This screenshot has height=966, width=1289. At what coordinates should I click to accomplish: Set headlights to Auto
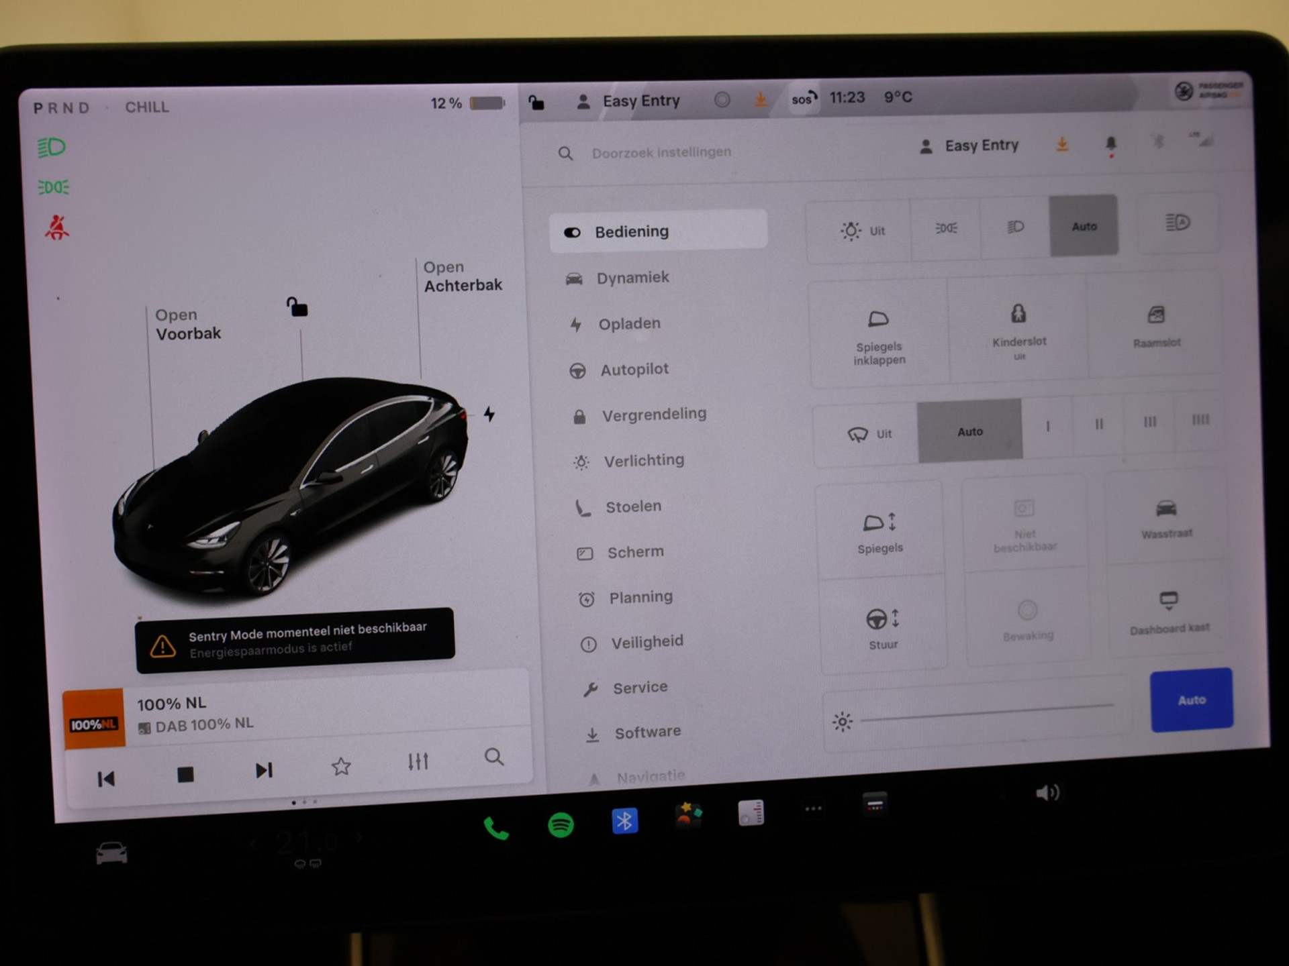[x=1084, y=226]
